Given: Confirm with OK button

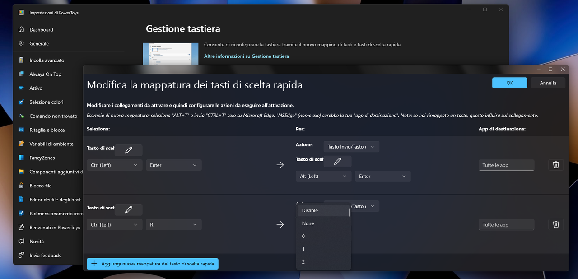Looking at the screenshot, I should (510, 83).
